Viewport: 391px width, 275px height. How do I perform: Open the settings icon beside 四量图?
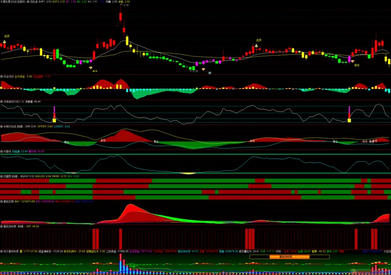[1, 177]
